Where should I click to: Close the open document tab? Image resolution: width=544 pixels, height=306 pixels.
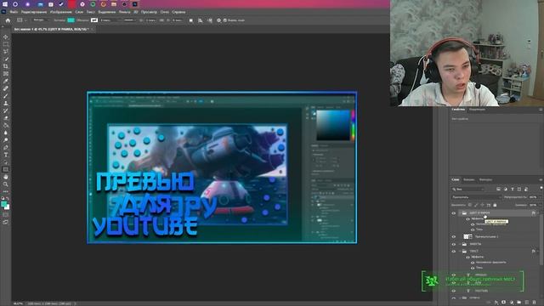92,30
